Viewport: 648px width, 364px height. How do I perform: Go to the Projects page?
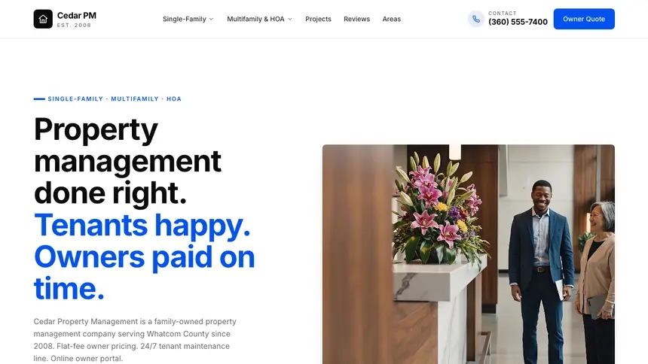[x=318, y=19]
